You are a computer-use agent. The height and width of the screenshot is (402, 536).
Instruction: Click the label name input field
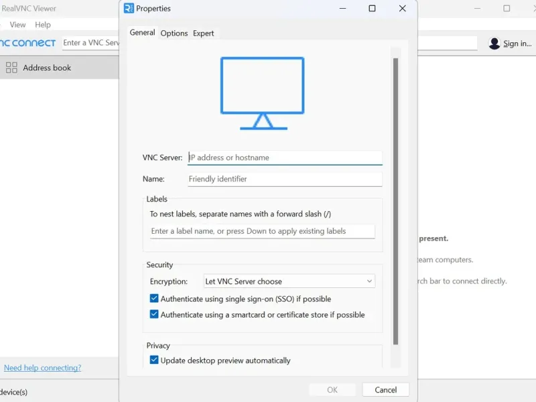(263, 231)
